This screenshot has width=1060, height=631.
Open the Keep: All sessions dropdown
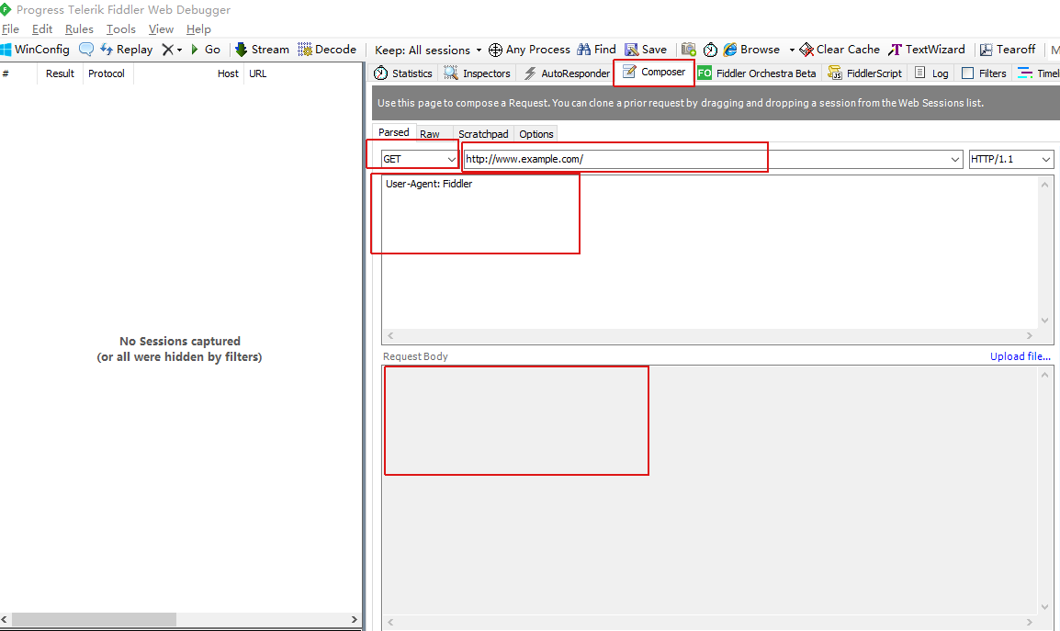tap(428, 50)
